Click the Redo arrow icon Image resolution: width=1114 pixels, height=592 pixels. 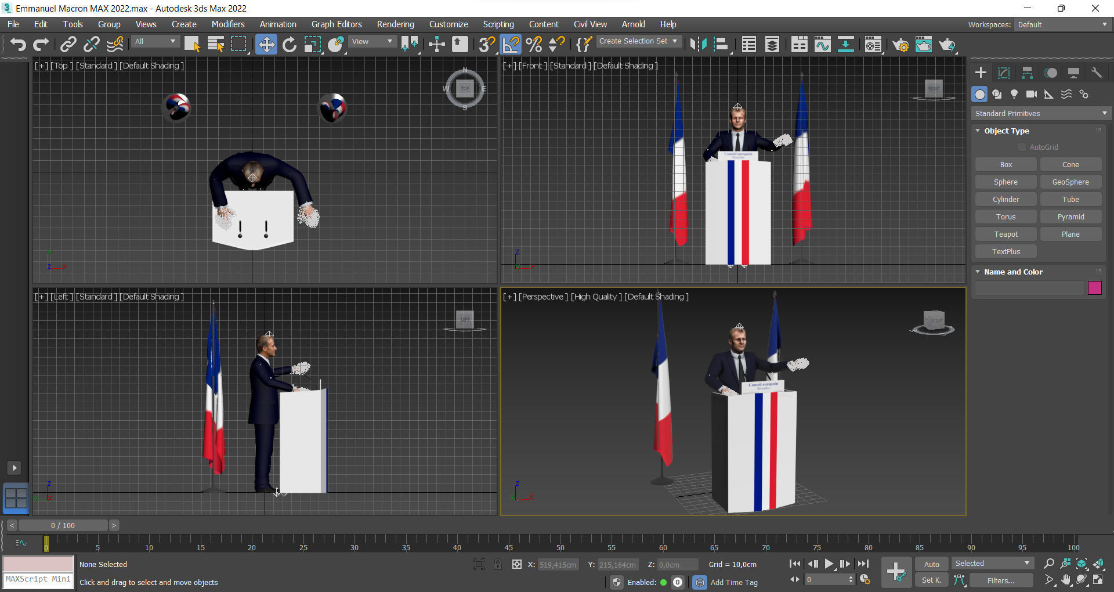pyautogui.click(x=41, y=44)
